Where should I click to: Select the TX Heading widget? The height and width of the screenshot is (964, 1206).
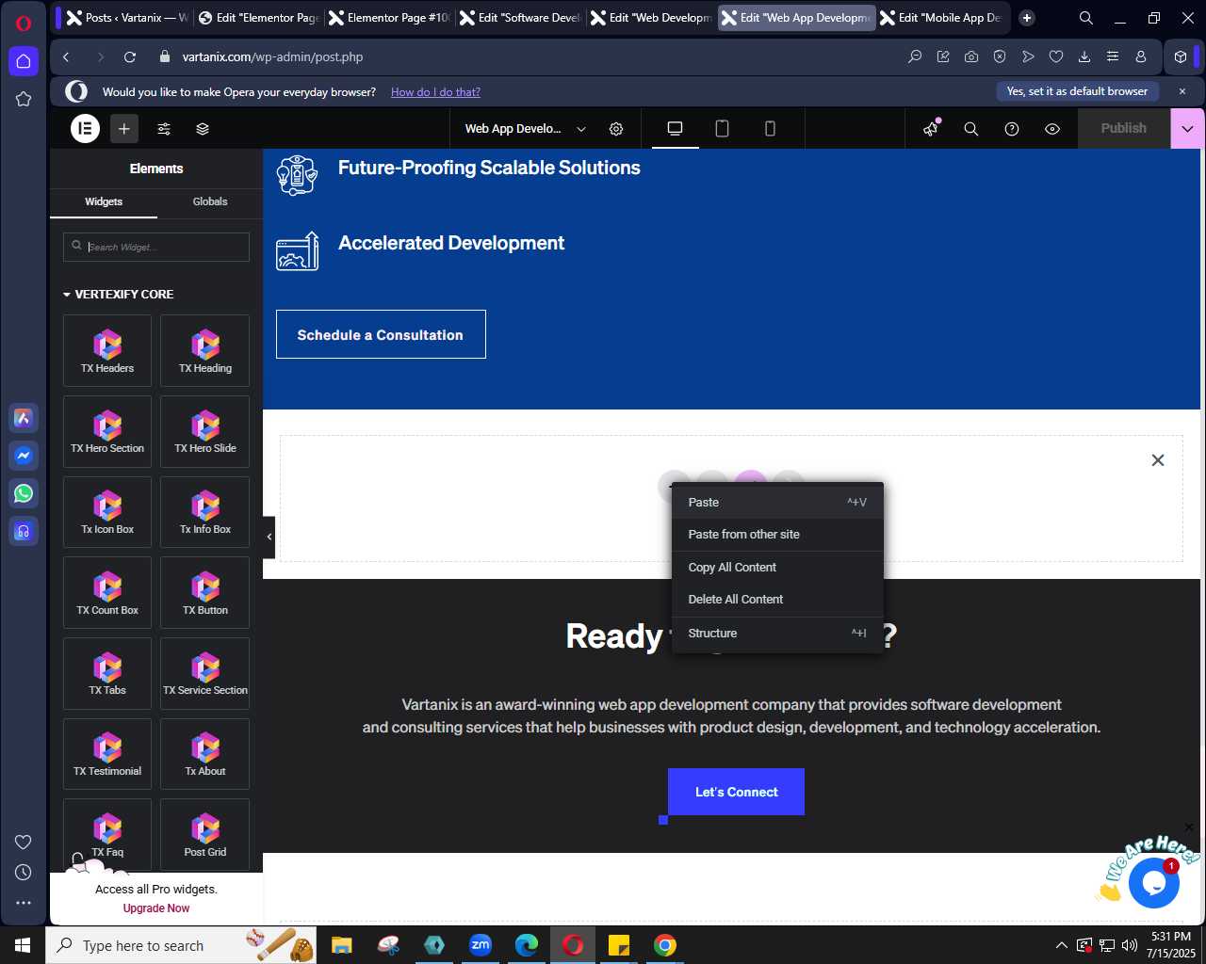tap(205, 350)
